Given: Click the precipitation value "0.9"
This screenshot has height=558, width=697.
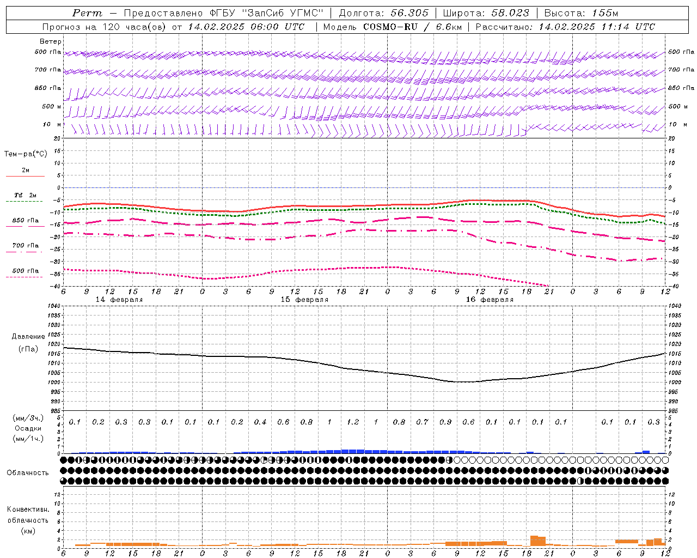Looking at the screenshot, I should coord(445,422).
